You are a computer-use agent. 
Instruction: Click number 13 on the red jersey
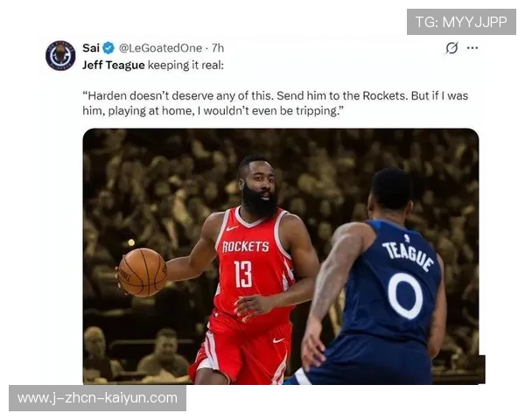(x=242, y=274)
